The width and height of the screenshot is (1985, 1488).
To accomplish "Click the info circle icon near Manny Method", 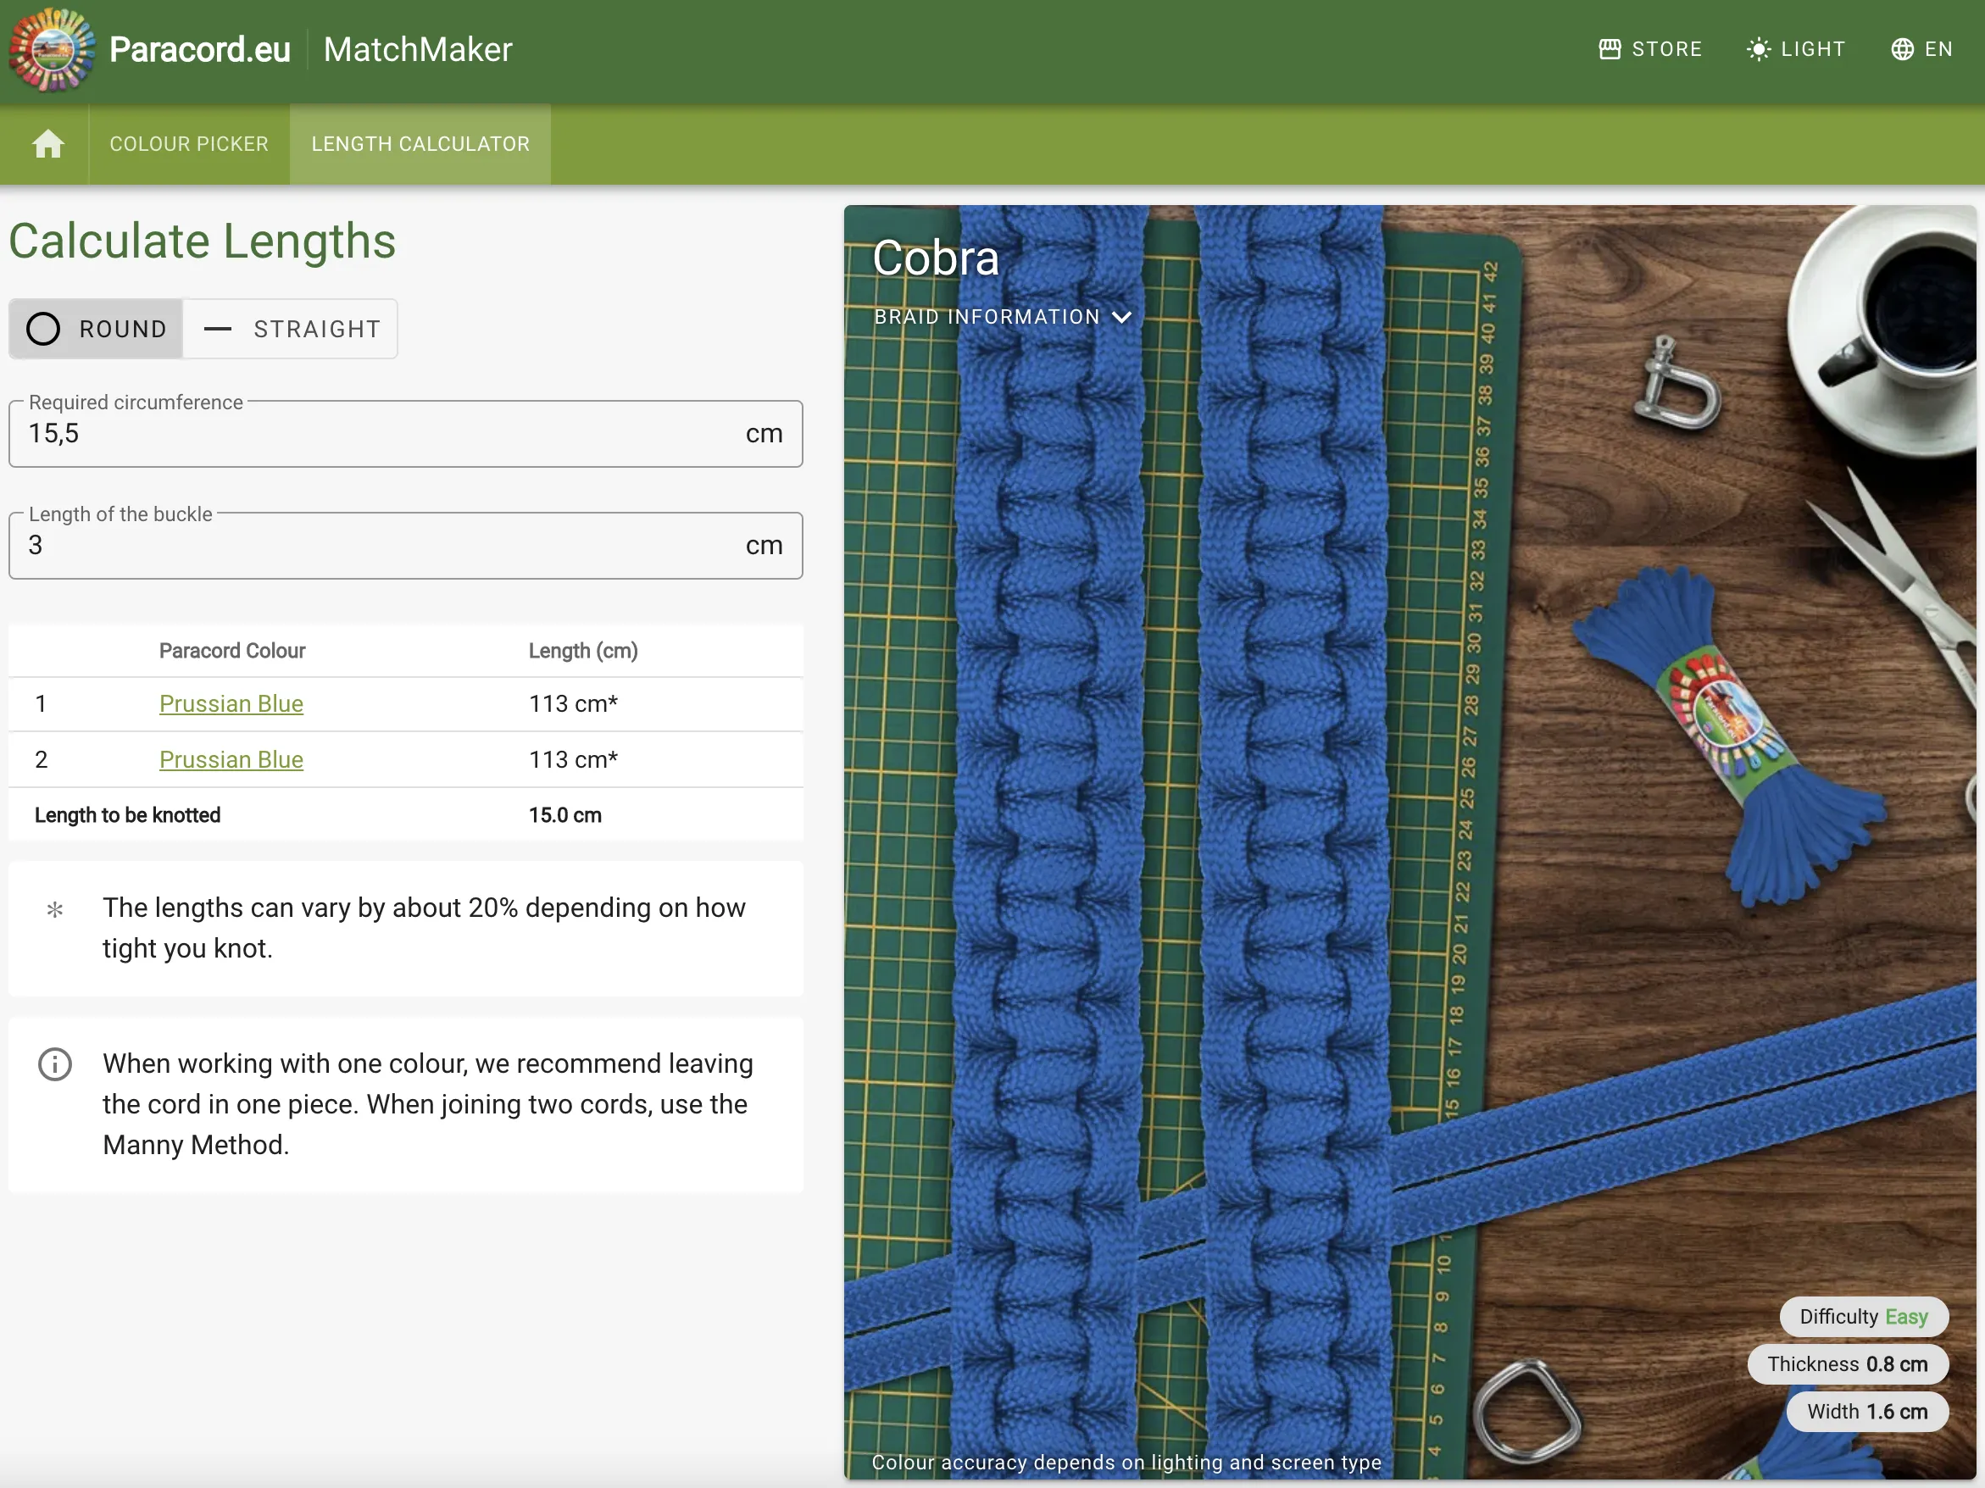I will point(55,1066).
